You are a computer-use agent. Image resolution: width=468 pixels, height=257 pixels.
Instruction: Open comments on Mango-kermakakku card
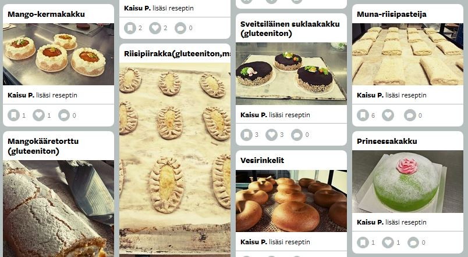point(64,115)
